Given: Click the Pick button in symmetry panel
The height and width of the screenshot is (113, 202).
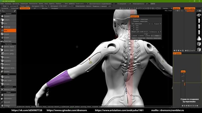Looking at the screenshot, I should [x=157, y=36].
